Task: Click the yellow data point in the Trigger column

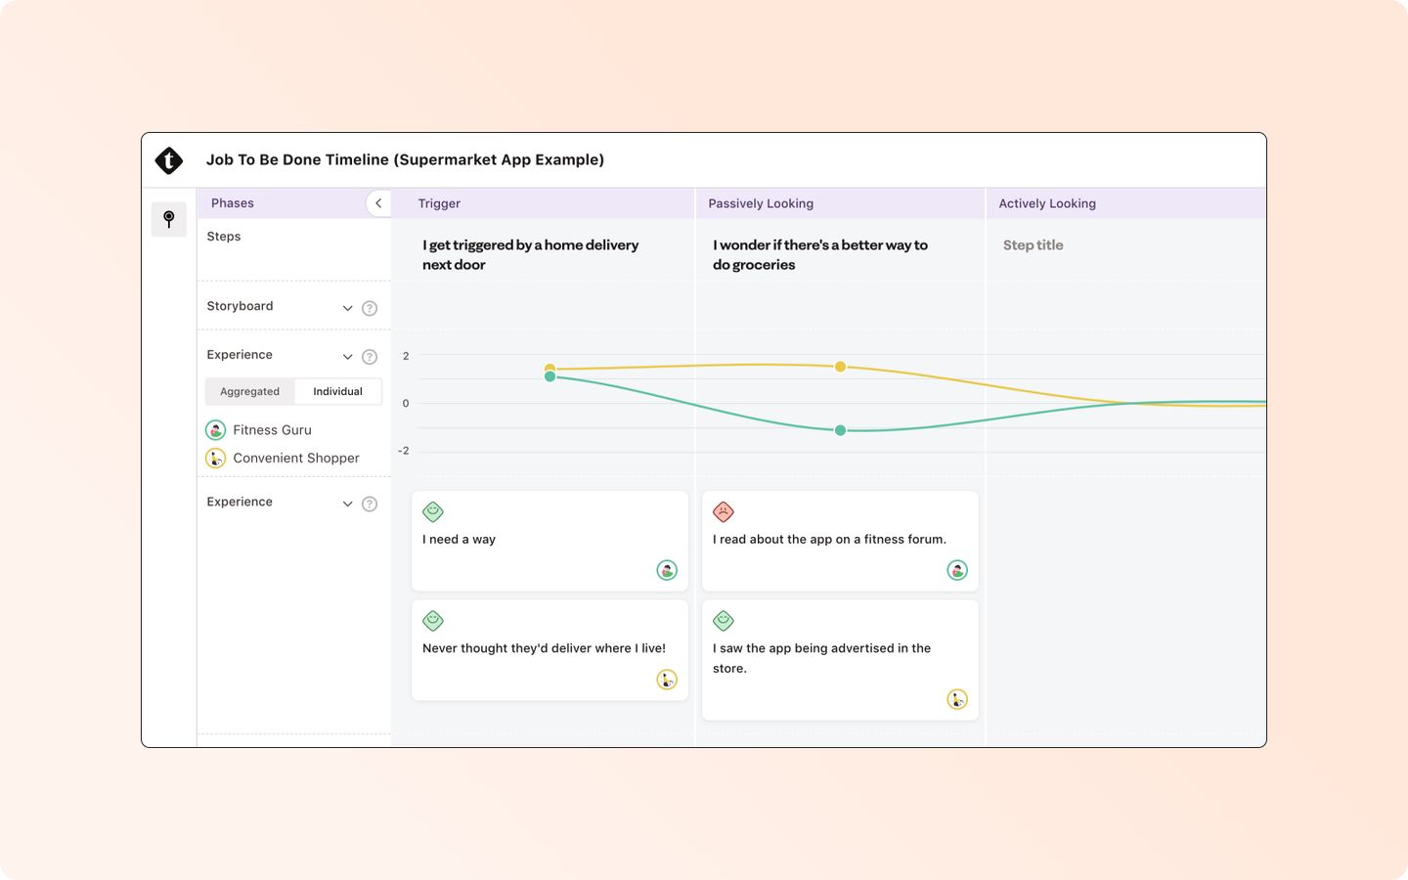Action: click(x=550, y=368)
